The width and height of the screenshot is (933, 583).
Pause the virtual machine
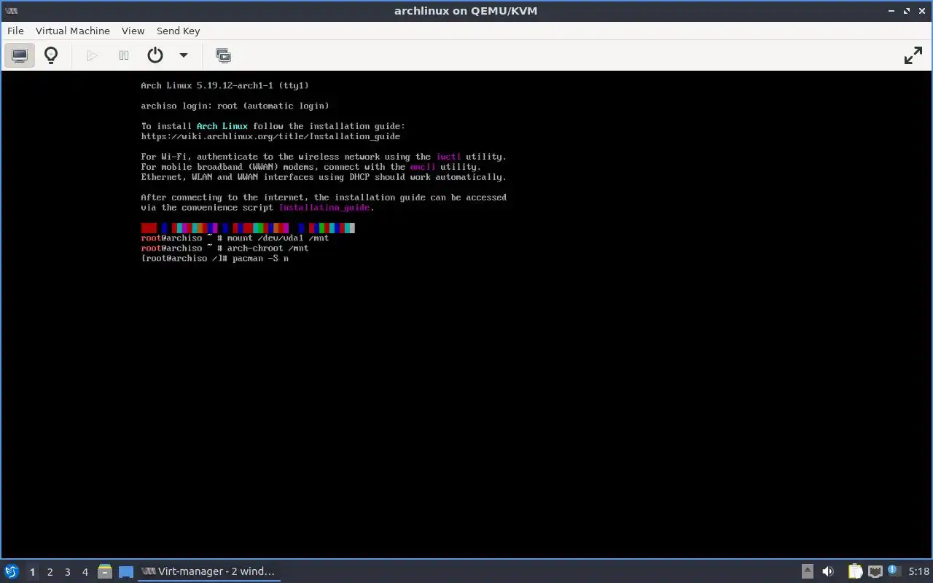(x=124, y=55)
